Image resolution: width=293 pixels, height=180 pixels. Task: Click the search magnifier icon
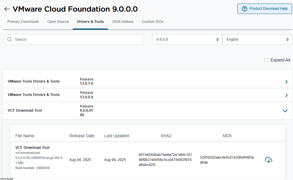click(x=9, y=39)
